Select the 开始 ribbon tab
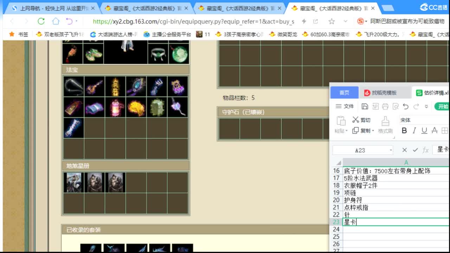The image size is (450, 253). [442, 106]
